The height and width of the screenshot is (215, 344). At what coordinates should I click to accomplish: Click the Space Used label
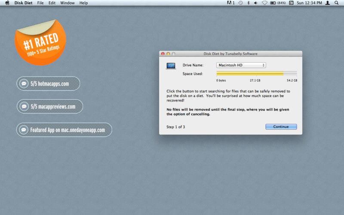pos(193,74)
